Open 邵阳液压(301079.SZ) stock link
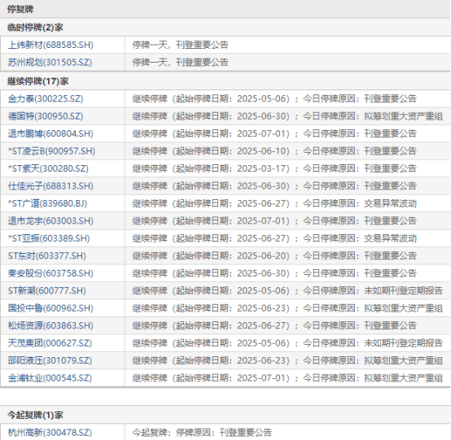Viewport: 451px width, 440px height. coord(50,360)
